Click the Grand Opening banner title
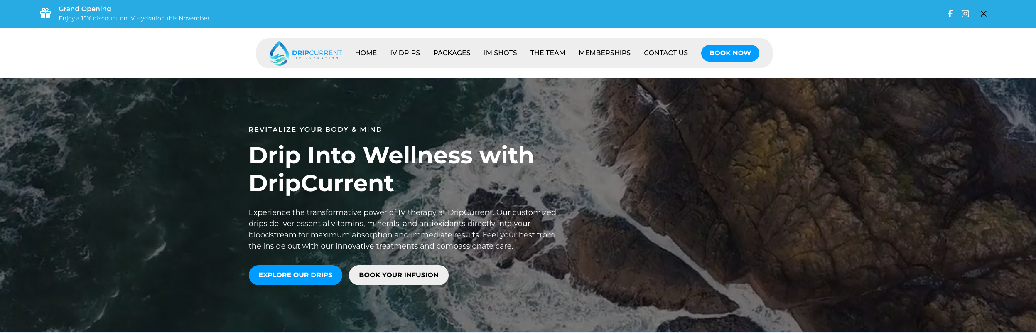The image size is (1036, 333). 85,9
